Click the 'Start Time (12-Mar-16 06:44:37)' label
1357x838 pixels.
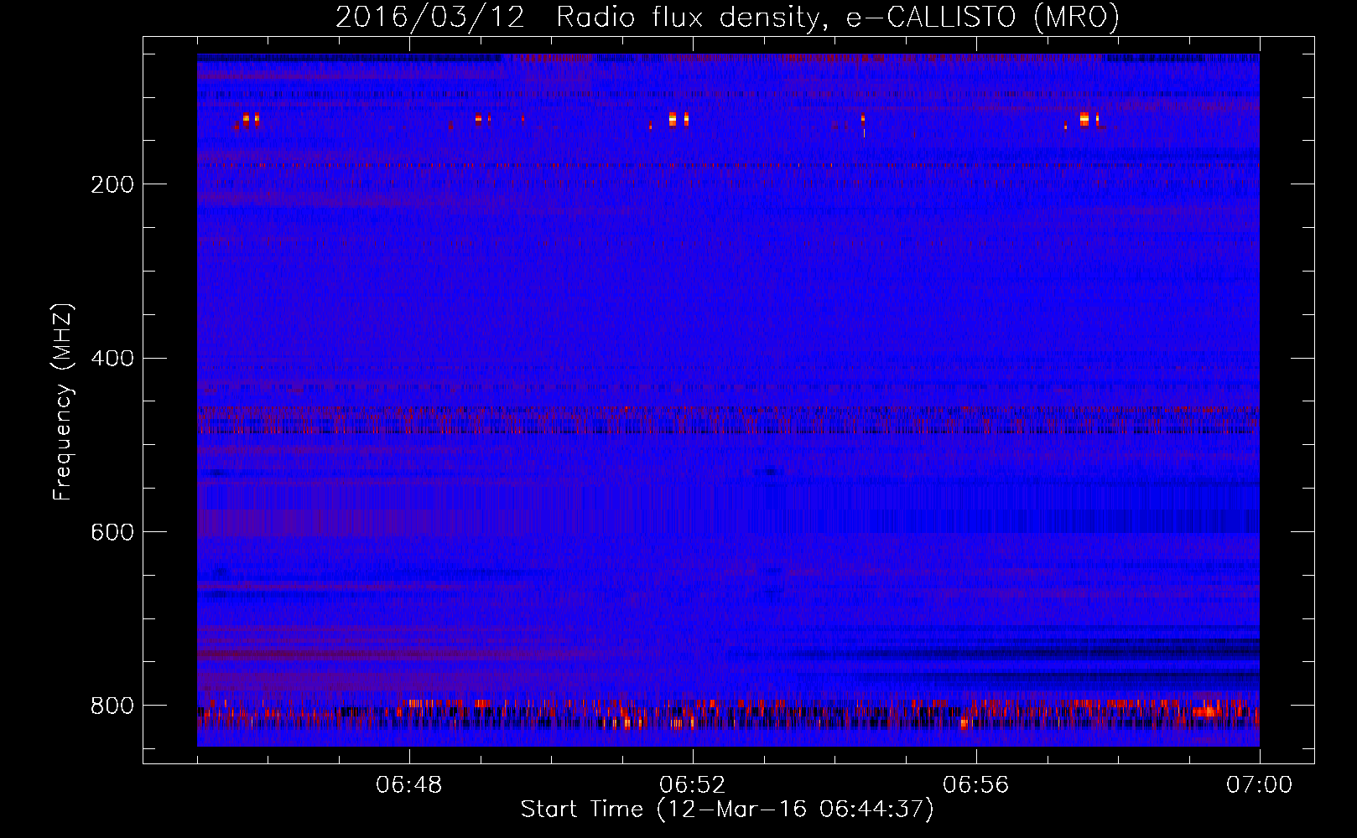pyautogui.click(x=727, y=810)
